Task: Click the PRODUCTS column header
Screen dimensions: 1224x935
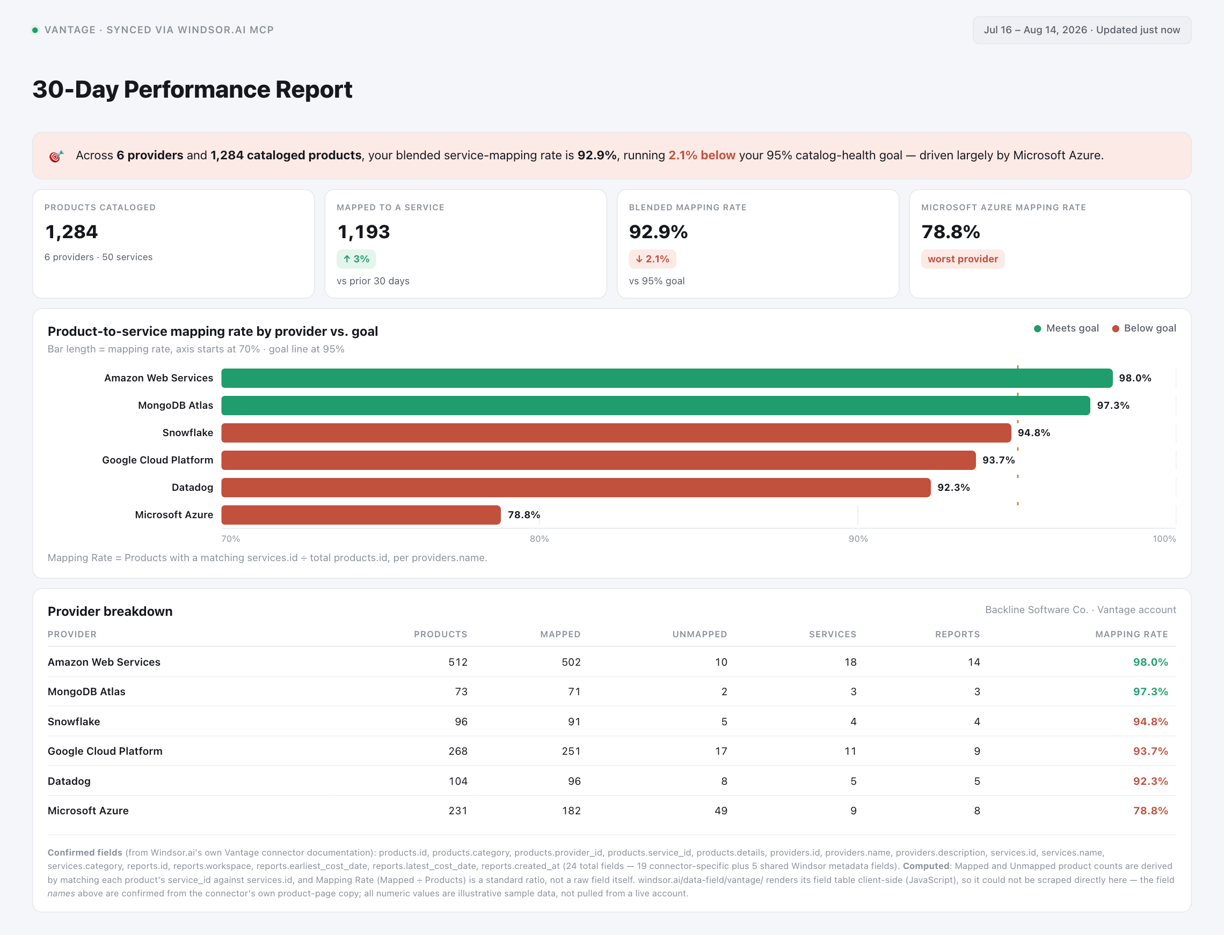Action: (441, 634)
